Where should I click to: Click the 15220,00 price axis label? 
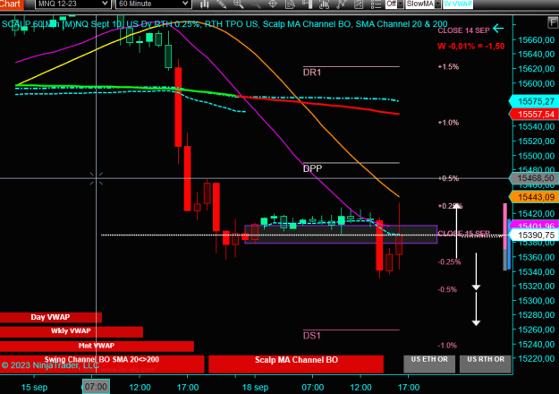[536, 358]
